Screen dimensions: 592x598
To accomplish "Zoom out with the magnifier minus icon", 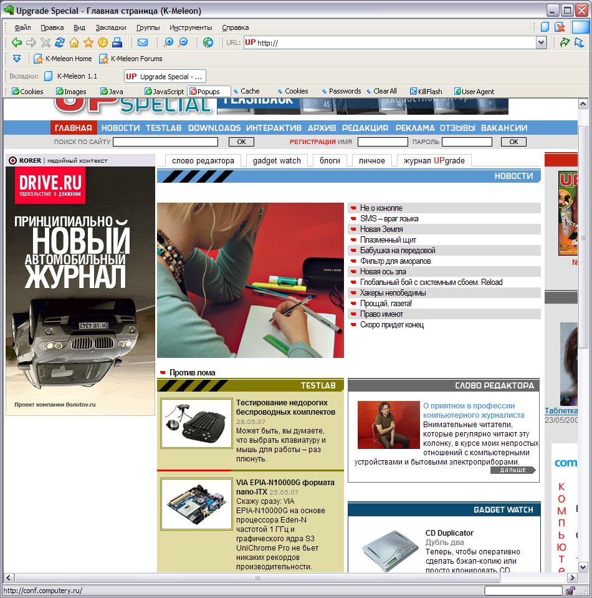I will [183, 42].
